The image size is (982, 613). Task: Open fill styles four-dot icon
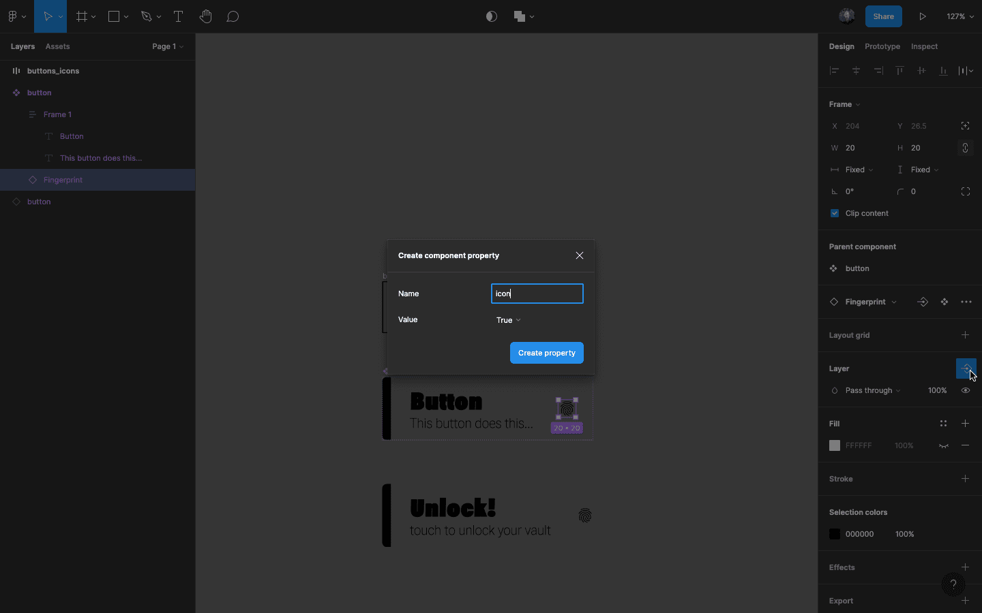(943, 424)
